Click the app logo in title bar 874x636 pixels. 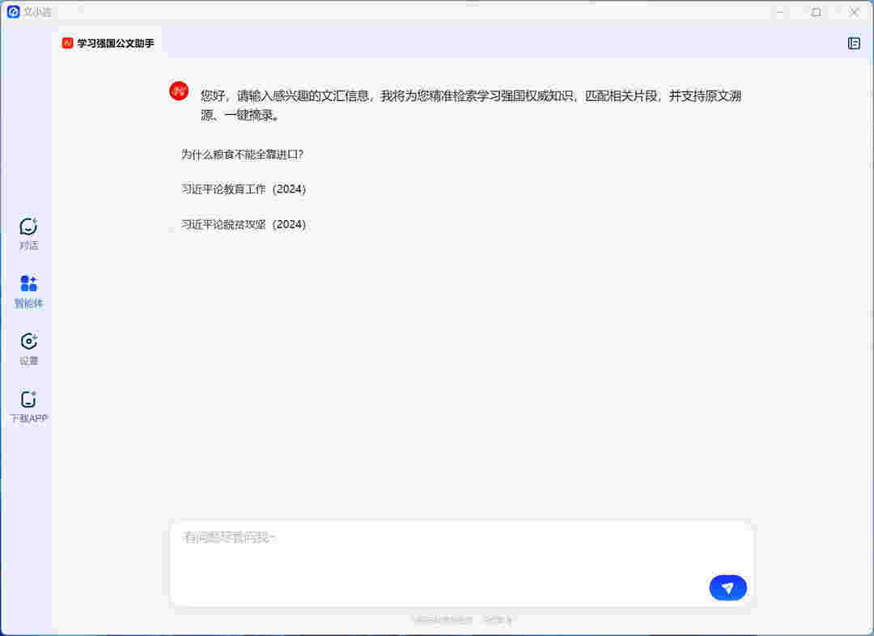click(14, 11)
